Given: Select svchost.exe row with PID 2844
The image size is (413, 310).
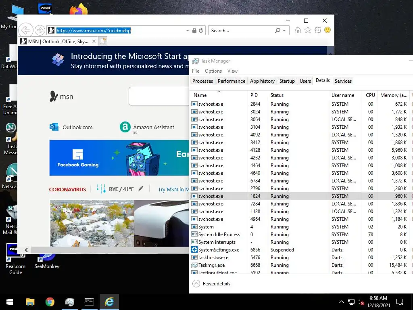Looking at the screenshot, I should coord(301,104).
